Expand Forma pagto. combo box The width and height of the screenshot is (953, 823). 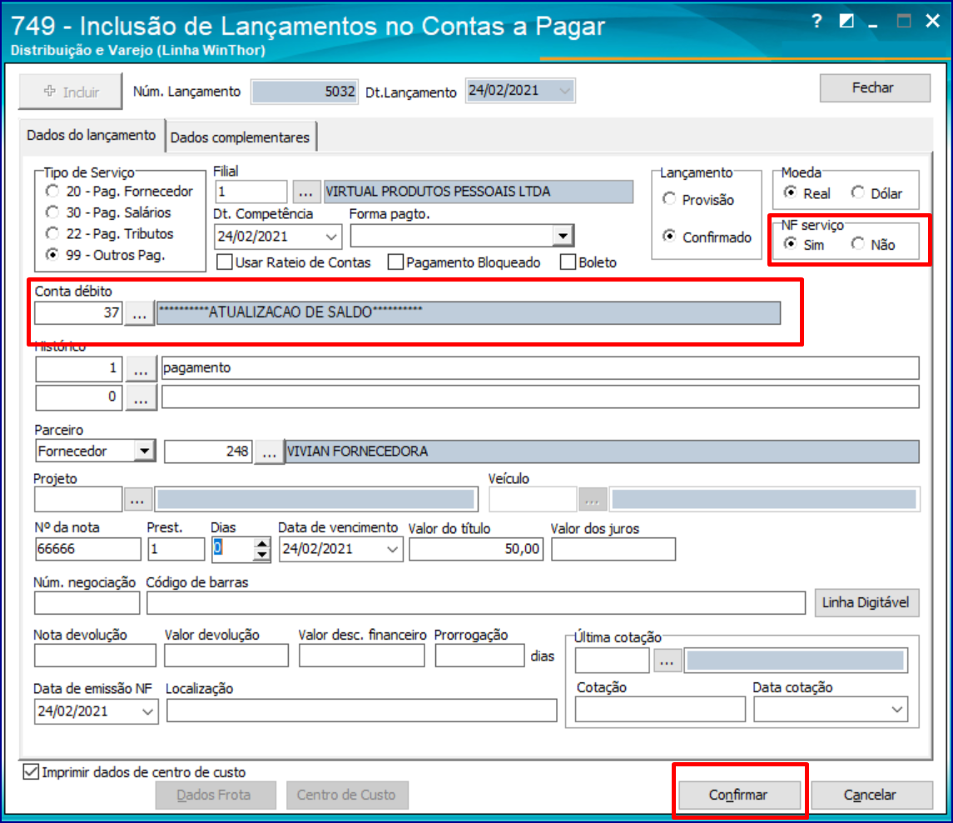[563, 236]
